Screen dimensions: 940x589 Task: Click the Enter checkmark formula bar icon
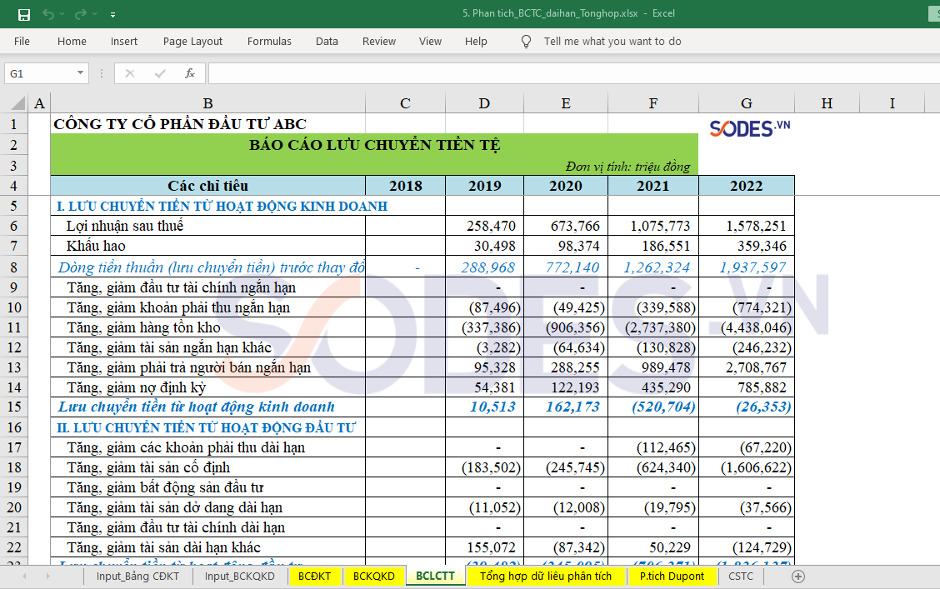160,73
